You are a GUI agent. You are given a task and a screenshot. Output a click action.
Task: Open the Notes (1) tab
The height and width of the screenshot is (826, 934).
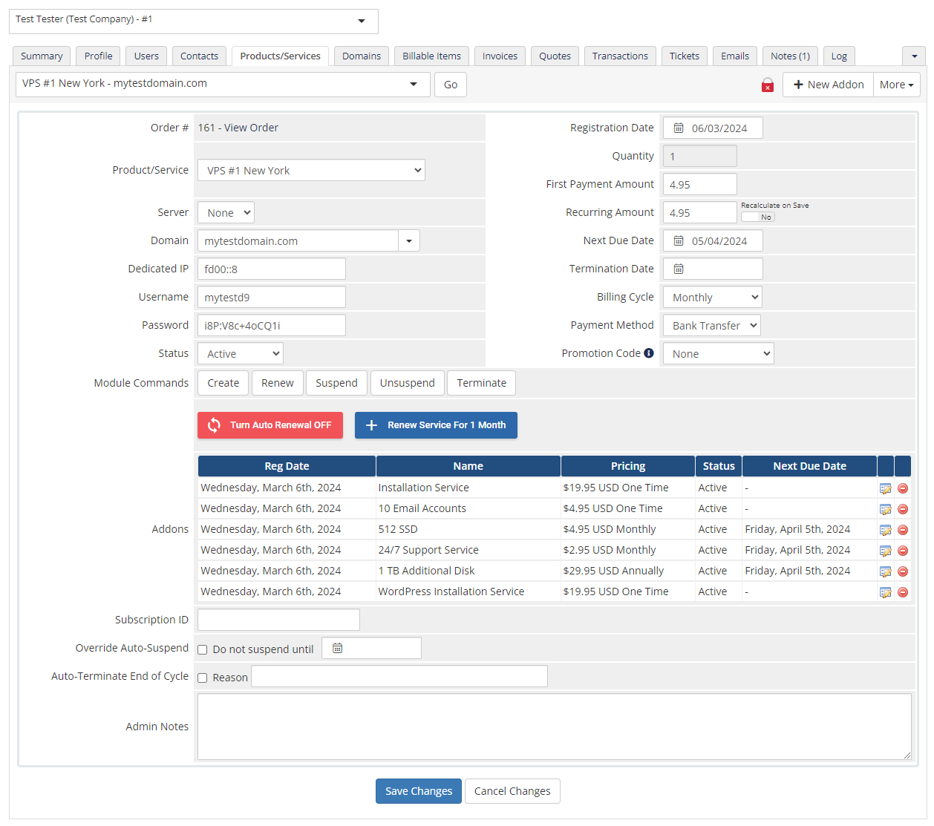pyautogui.click(x=790, y=56)
